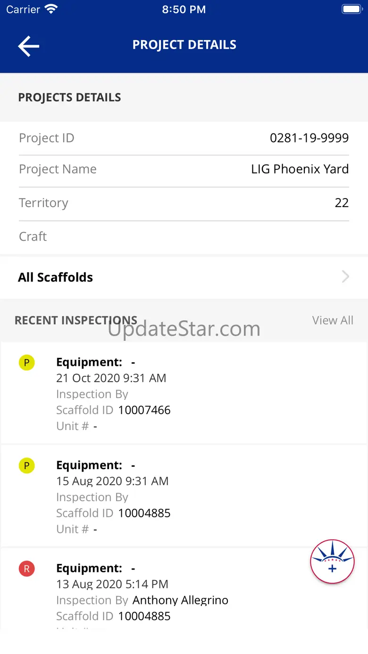Tap View All recent inspections link
This screenshot has width=368, height=654.
point(332,321)
